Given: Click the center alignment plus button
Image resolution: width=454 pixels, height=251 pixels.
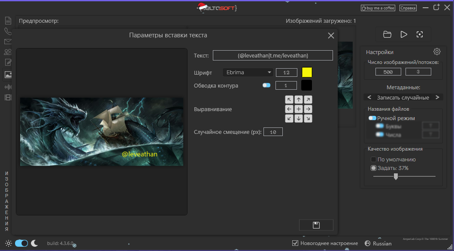Looking at the screenshot, I should 299,109.
